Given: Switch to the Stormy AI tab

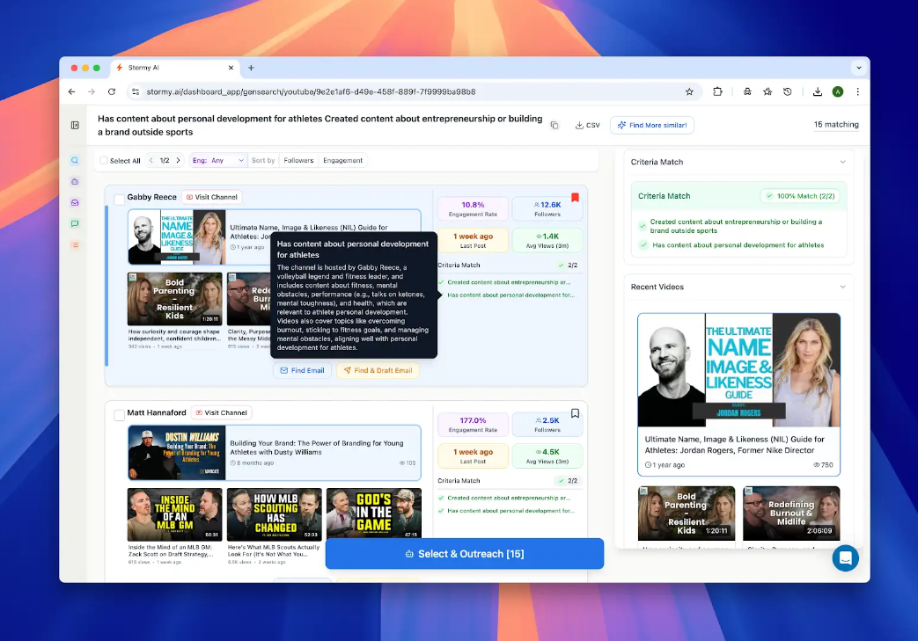Looking at the screenshot, I should tap(176, 68).
